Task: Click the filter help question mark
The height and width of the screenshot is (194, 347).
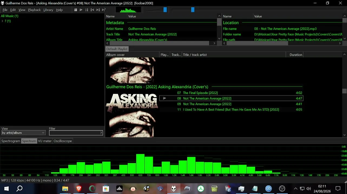Action: pyautogui.click(x=101, y=133)
